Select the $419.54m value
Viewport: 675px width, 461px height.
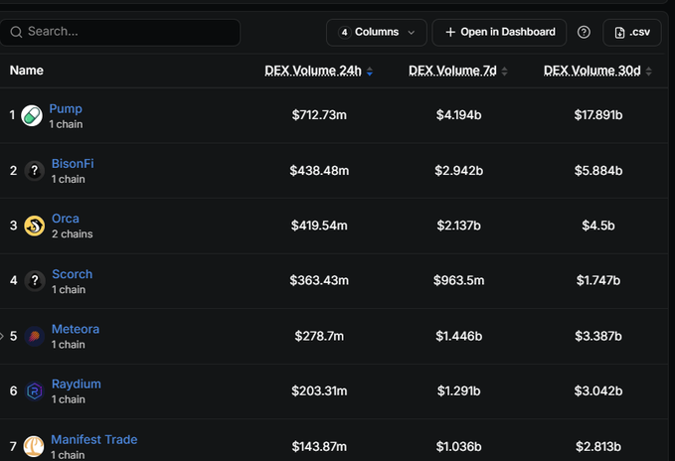[x=319, y=226]
